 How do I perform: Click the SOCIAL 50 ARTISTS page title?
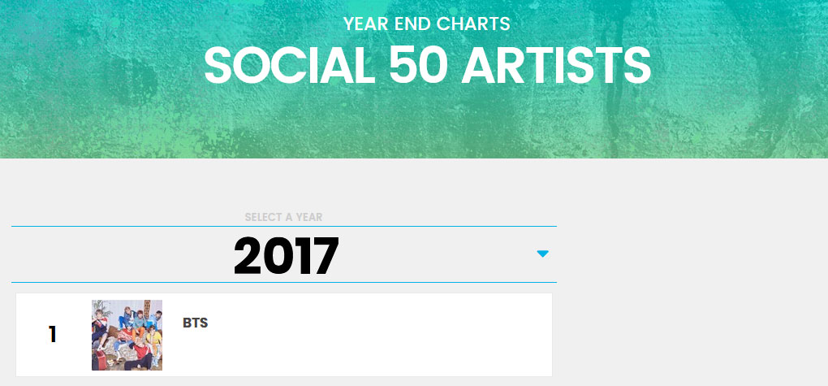pyautogui.click(x=427, y=66)
